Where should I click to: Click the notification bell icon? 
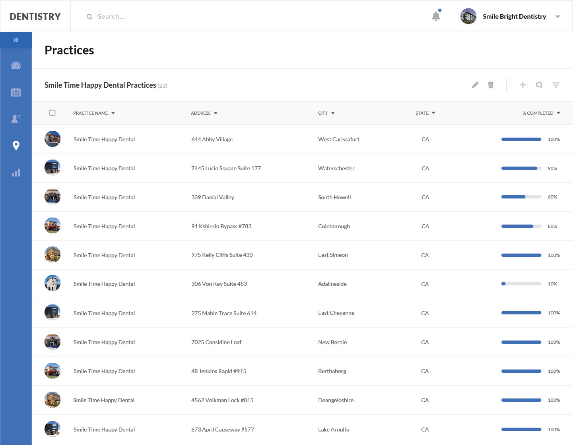coord(436,16)
